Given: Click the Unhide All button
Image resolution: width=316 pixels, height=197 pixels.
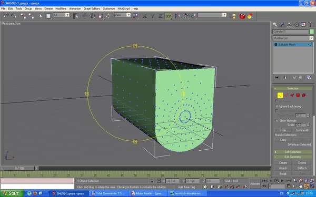Looking at the screenshot, I should tap(302, 130).
